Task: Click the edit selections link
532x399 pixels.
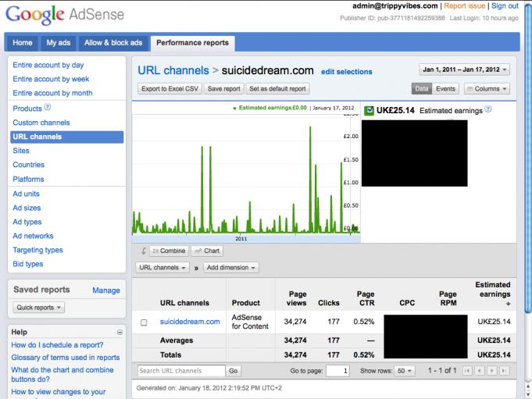Action: 346,72
